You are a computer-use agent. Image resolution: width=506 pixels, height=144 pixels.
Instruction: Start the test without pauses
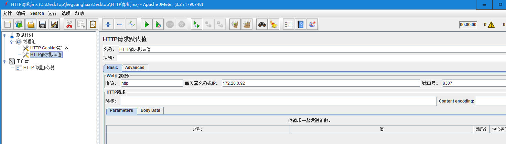[x=158, y=24]
